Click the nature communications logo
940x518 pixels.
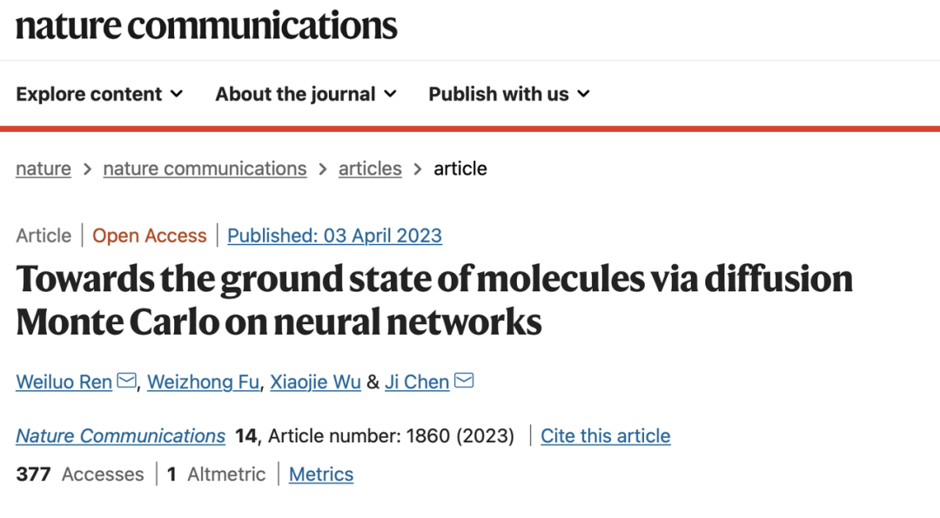tap(206, 25)
